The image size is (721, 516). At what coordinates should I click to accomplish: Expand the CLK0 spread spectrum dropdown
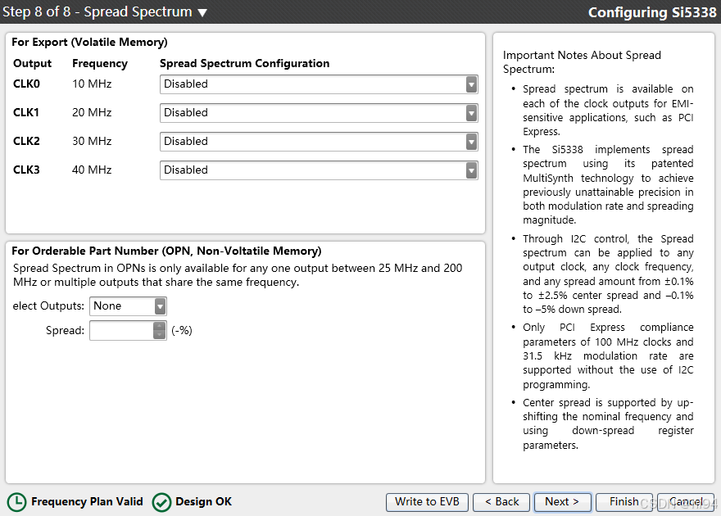(471, 84)
